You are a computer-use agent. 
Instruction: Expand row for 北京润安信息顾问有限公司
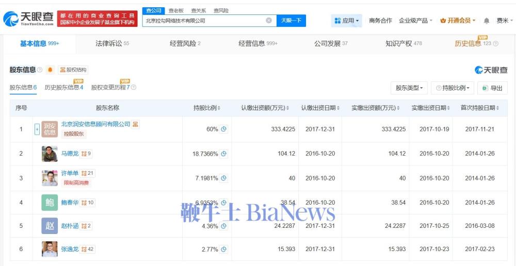click(x=37, y=129)
